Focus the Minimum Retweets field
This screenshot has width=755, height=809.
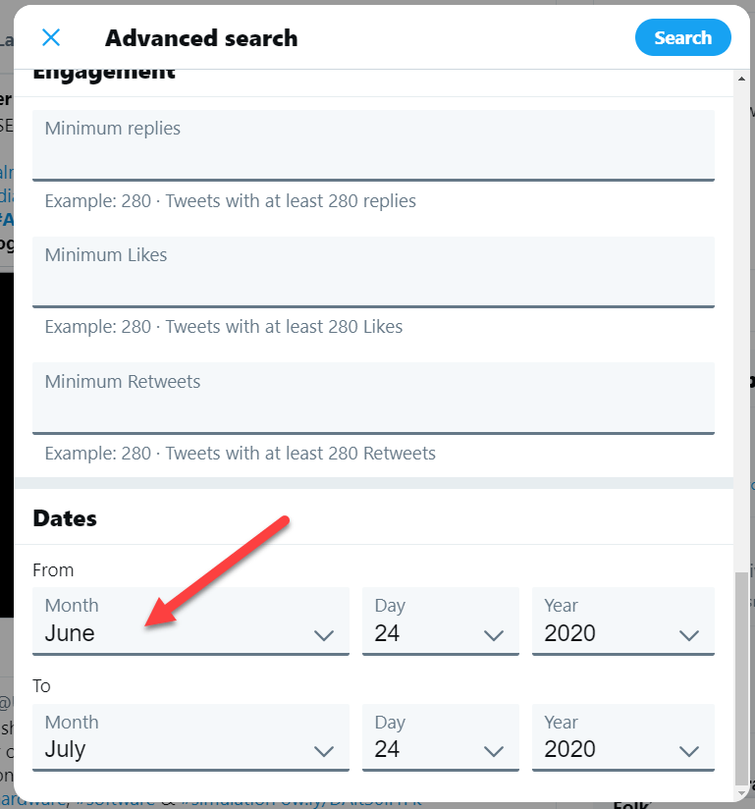click(373, 399)
